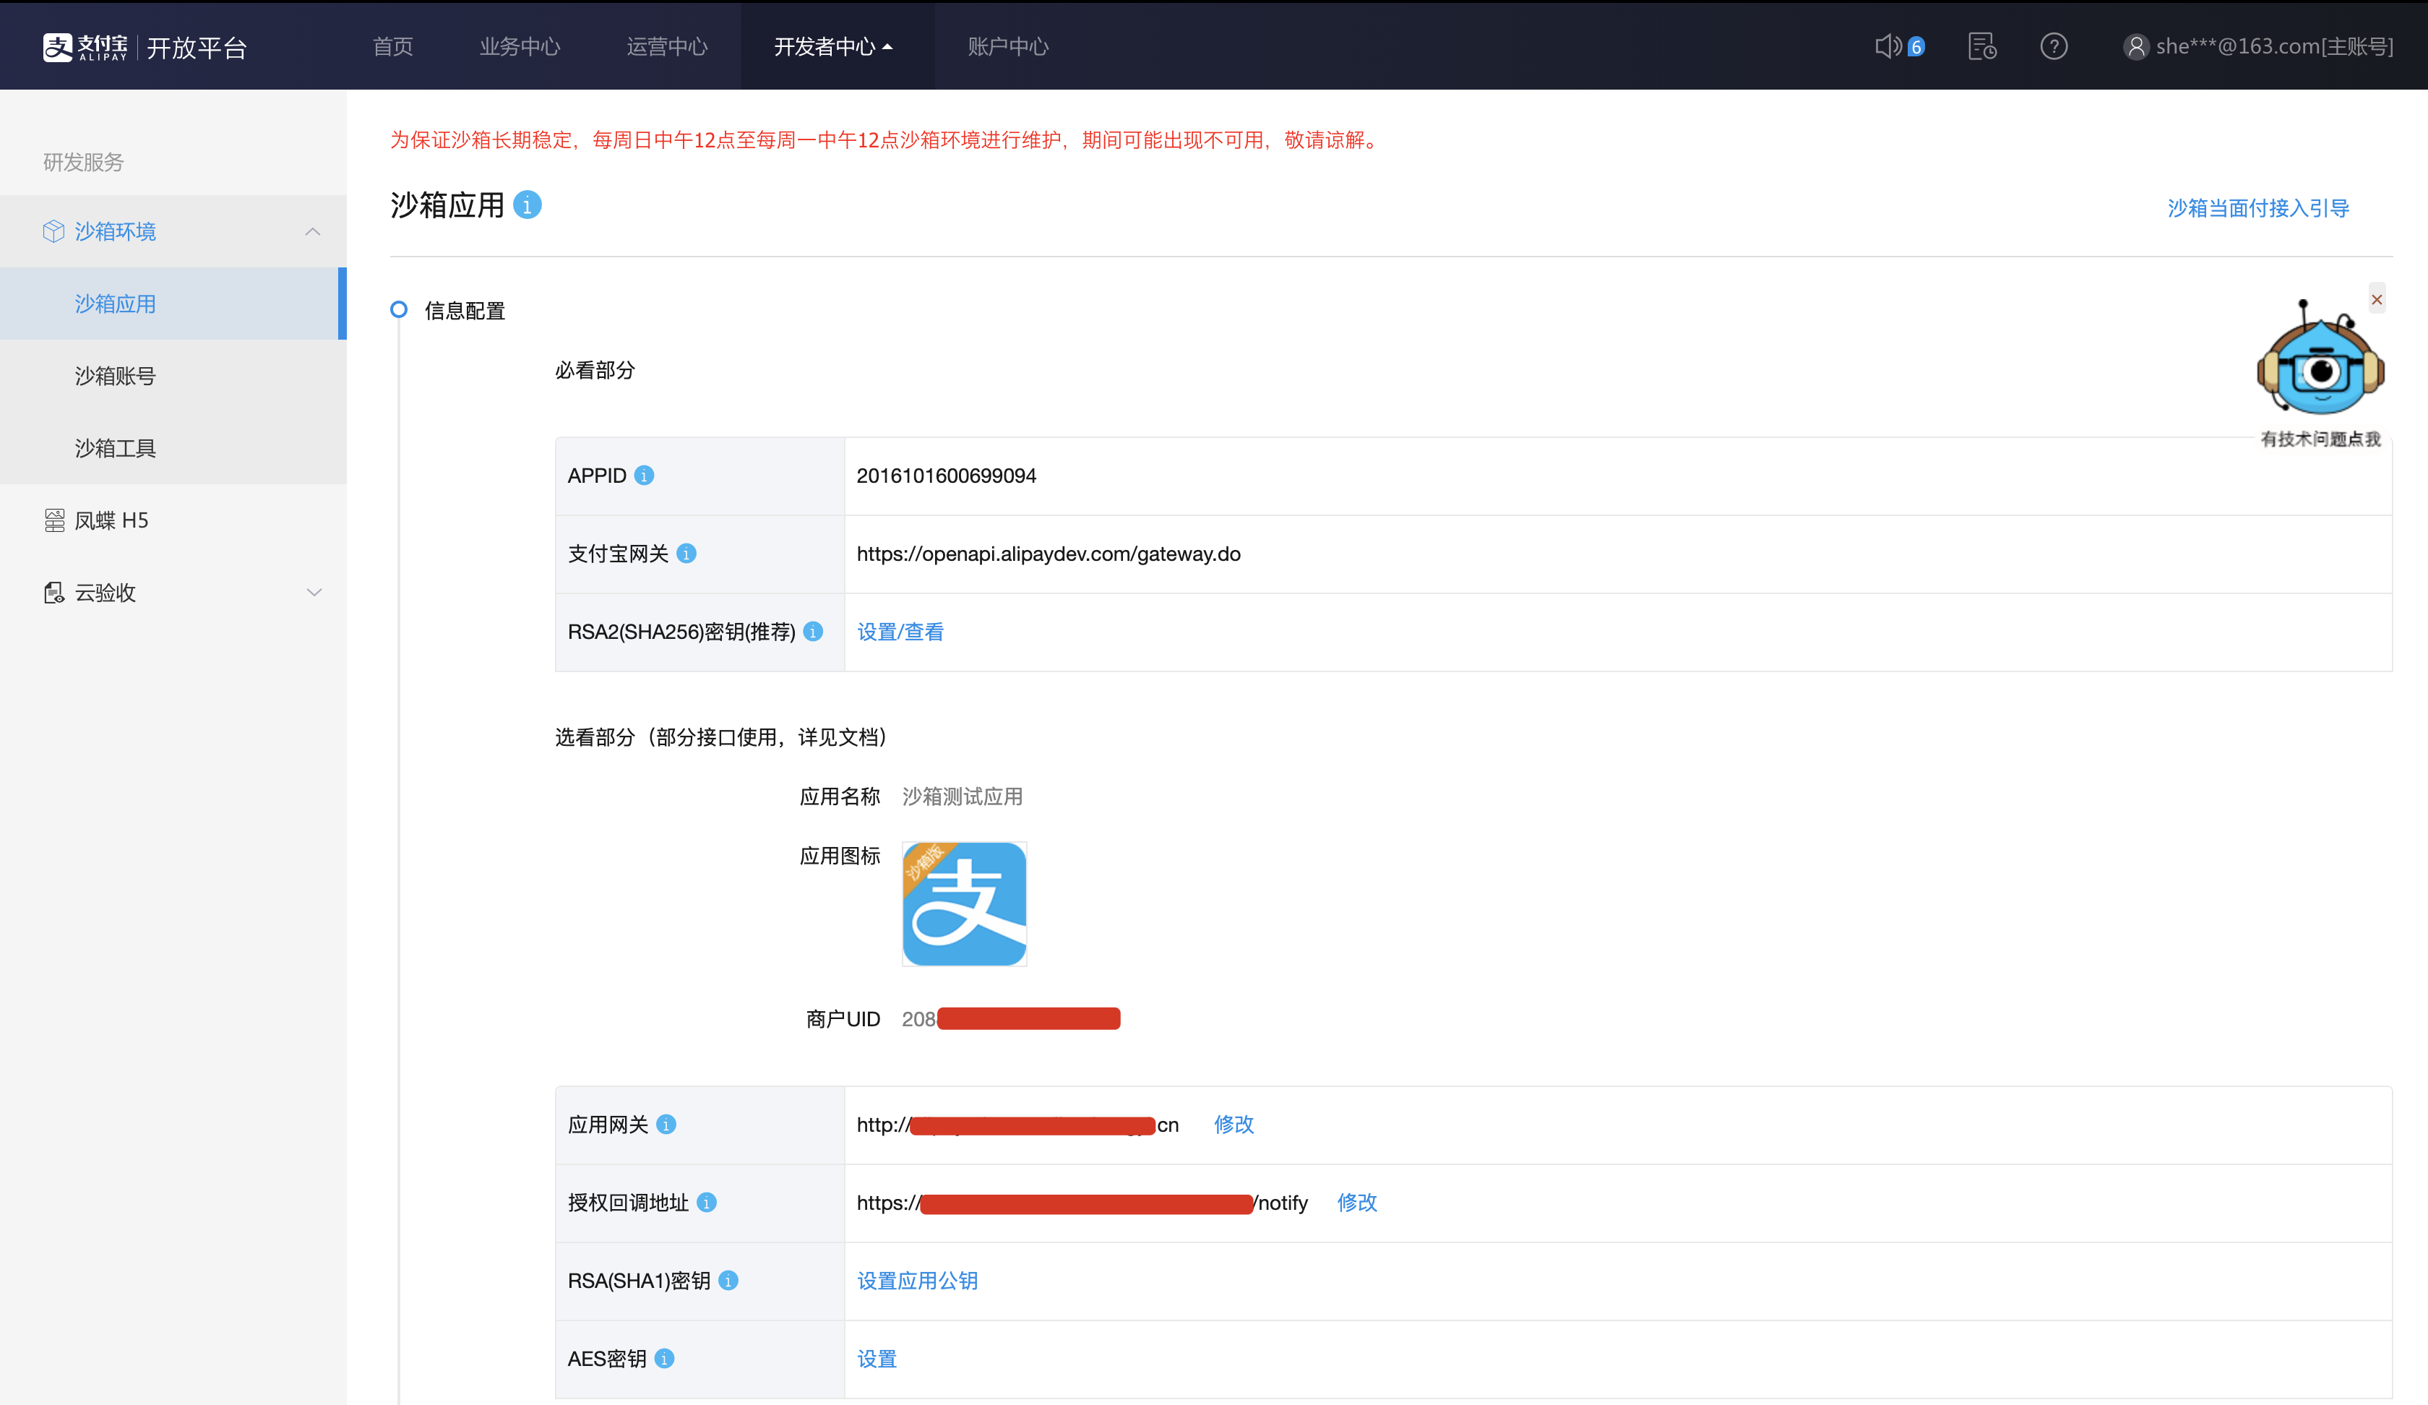Open the document clock icon in header

click(1981, 46)
